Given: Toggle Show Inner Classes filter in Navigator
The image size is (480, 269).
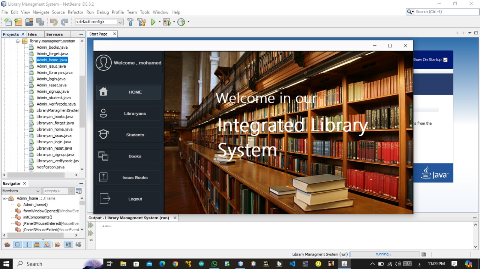Looking at the screenshot, I should (46, 244).
